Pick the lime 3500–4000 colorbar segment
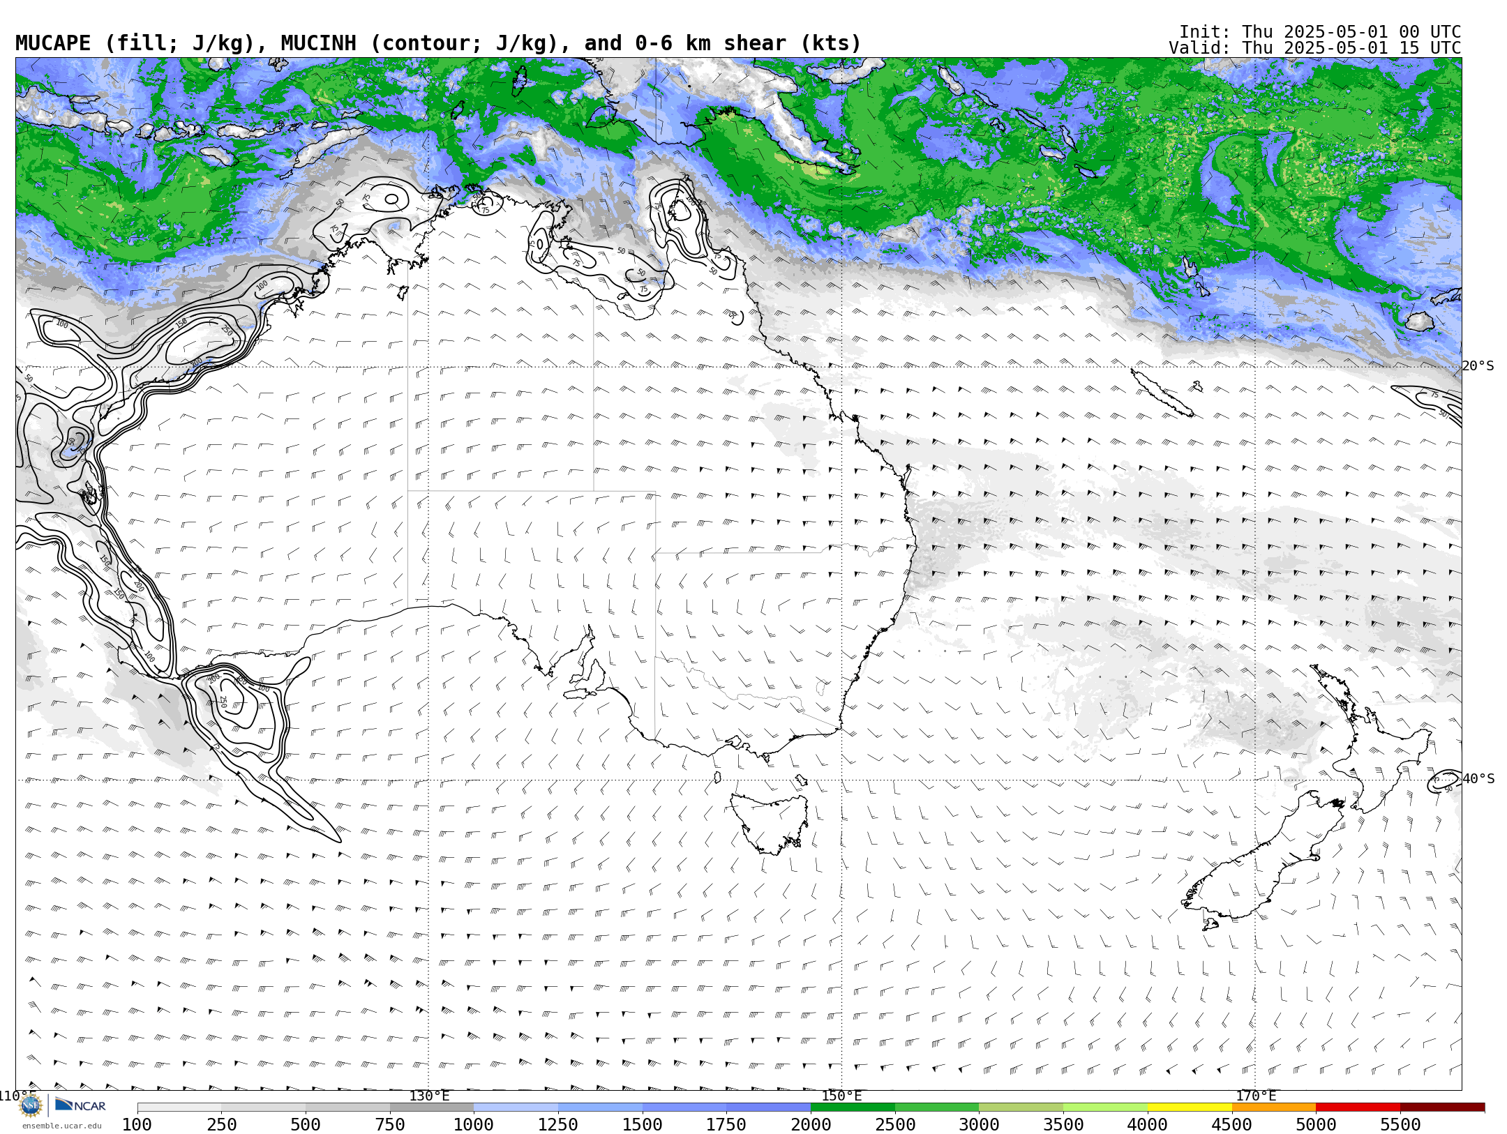The height and width of the screenshot is (1134, 1507). pyautogui.click(x=1105, y=1107)
